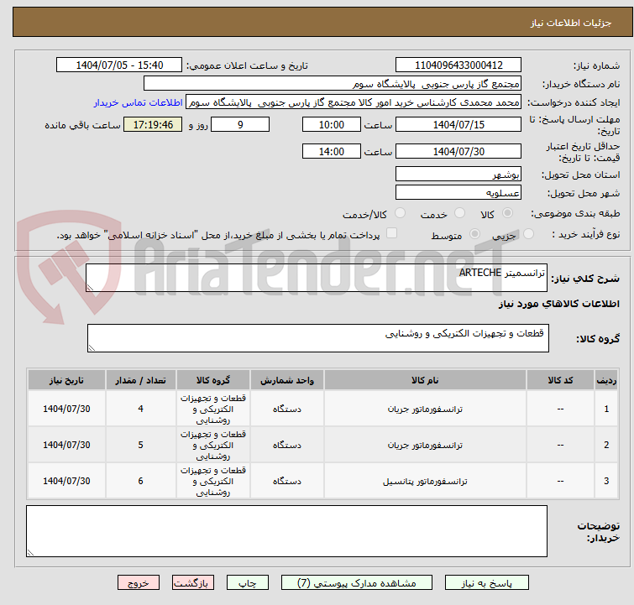Click the 'تاریخ نیاز' column header
The width and height of the screenshot is (634, 605).
click(66, 380)
